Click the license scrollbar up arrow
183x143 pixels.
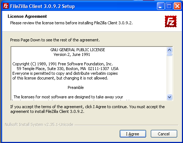click(170, 50)
